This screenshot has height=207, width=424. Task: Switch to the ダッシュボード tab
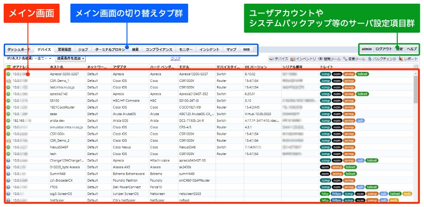coord(19,50)
